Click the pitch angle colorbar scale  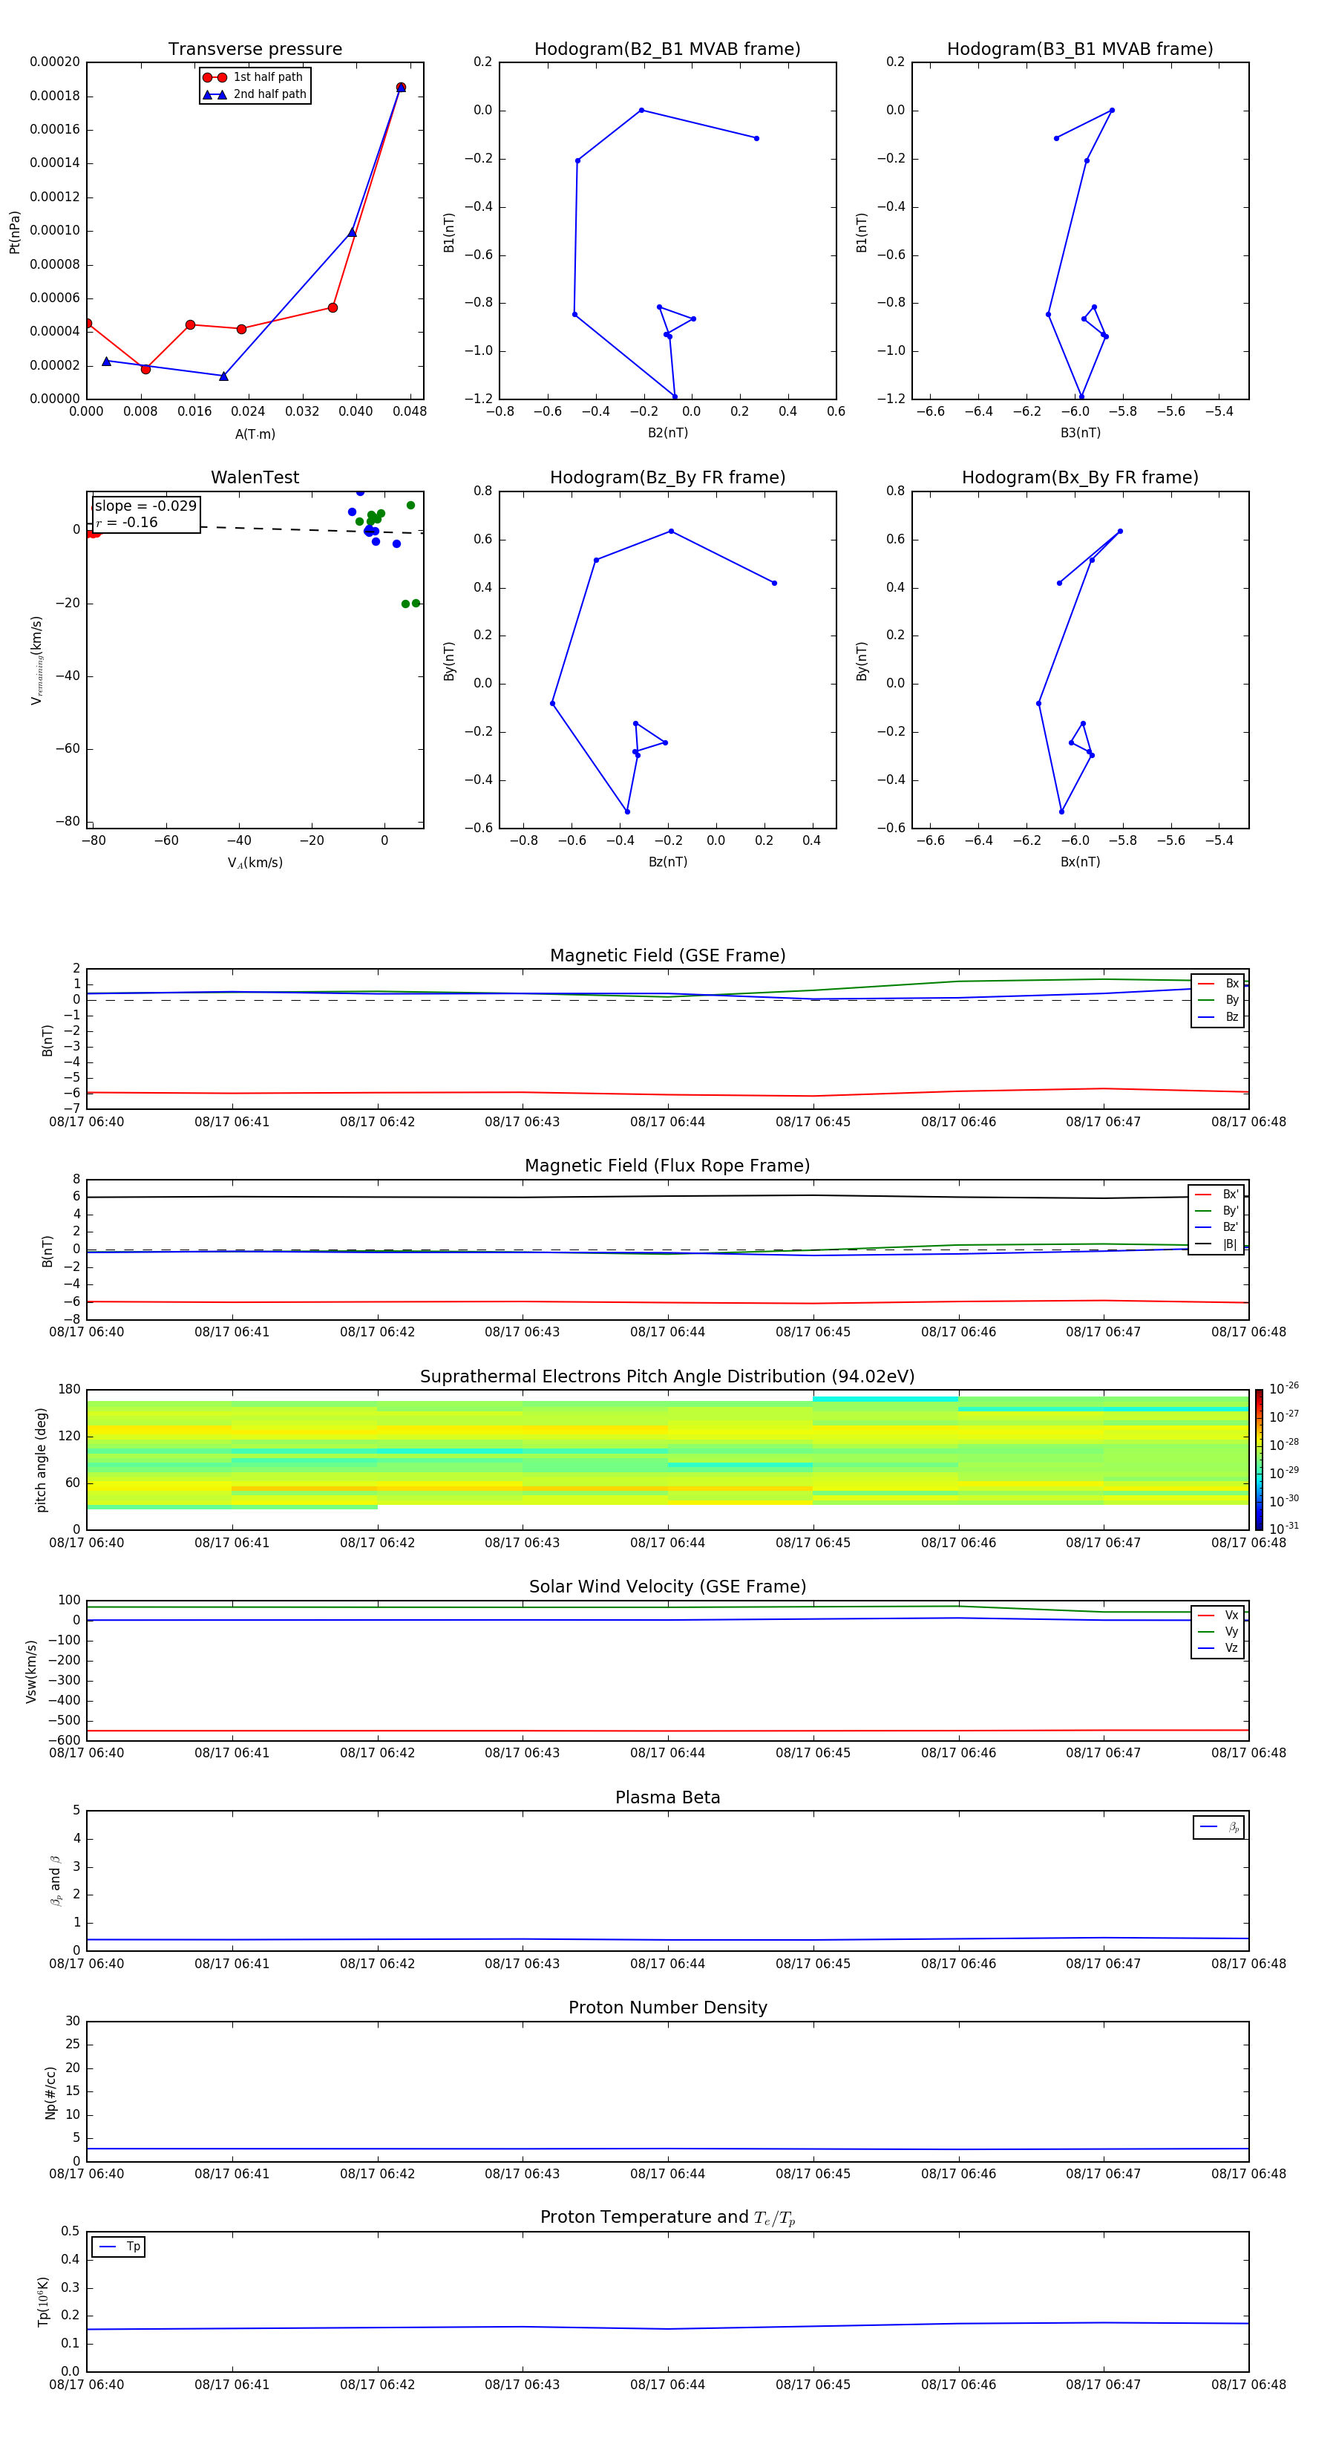click(x=1259, y=1459)
